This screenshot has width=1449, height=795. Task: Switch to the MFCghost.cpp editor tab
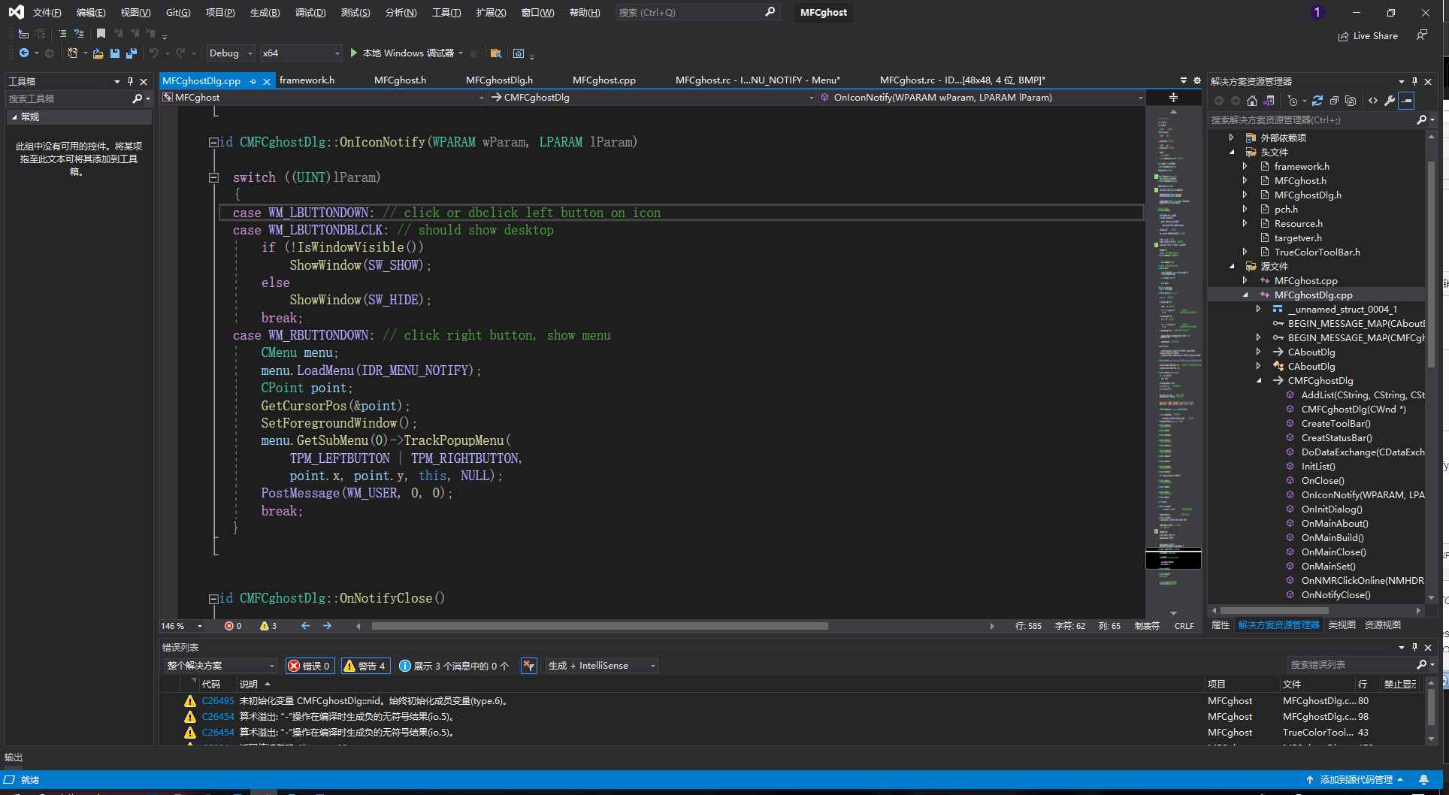click(x=603, y=80)
